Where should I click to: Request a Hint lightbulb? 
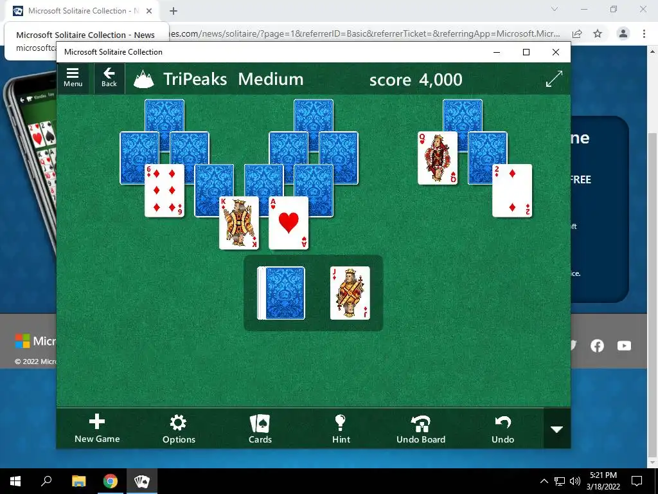coord(341,428)
